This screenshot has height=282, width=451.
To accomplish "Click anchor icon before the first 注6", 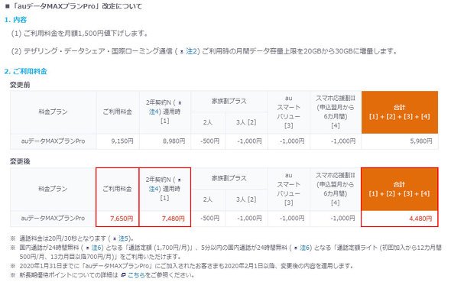I will pyautogui.click(x=87, y=248).
